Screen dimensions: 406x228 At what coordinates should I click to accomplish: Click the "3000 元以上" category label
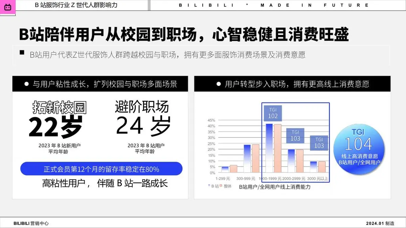pyautogui.click(x=318, y=178)
